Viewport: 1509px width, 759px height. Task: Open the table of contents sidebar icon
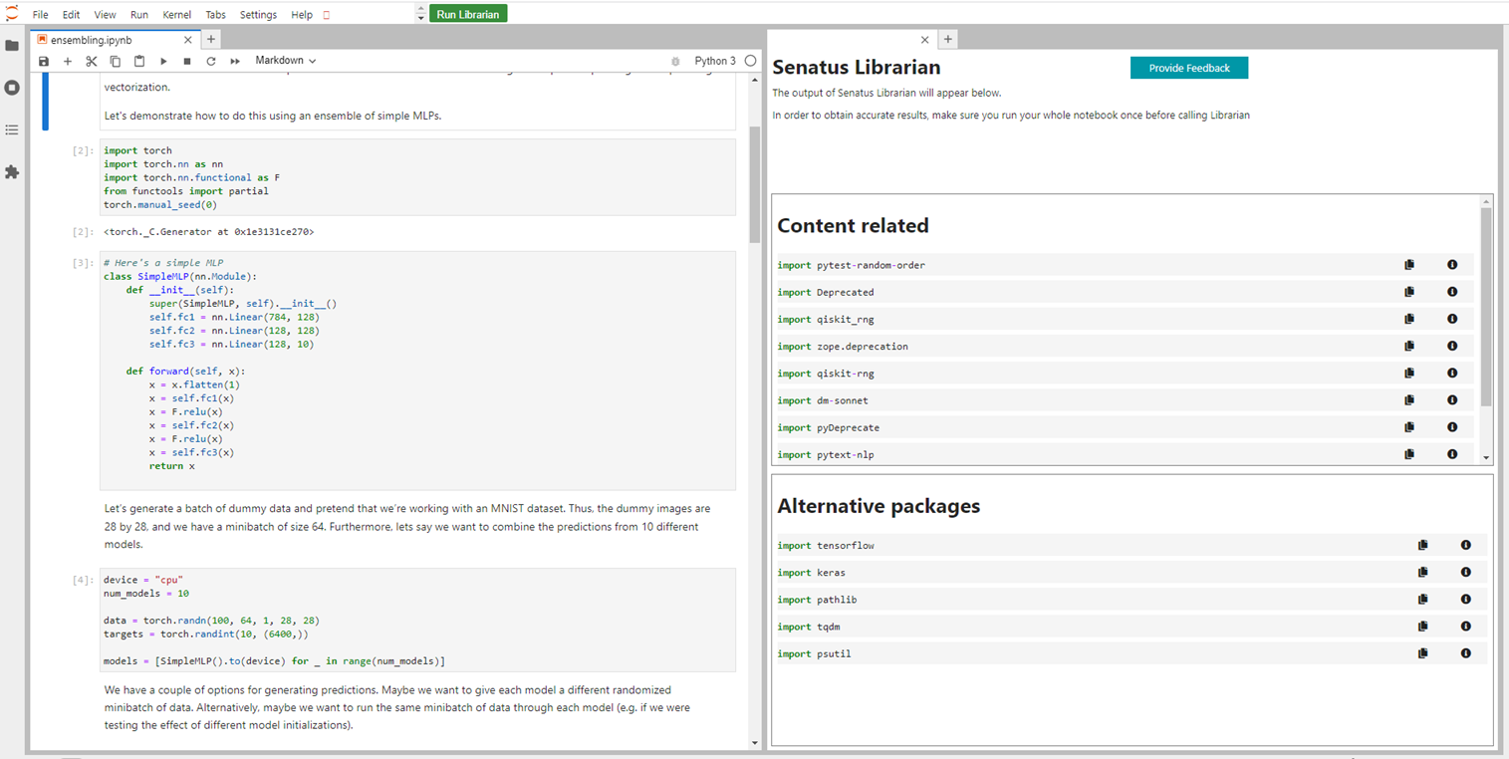coord(12,129)
